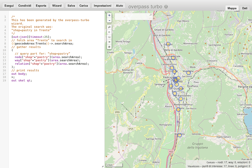252x168 pixels.
Task: Click the code line '[out:json][timeout:25];'
Action: point(31,37)
